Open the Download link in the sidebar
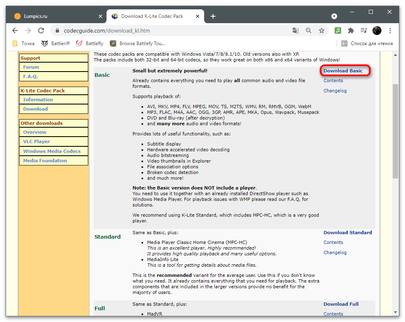Image resolution: width=405 pixels, height=322 pixels. point(35,109)
